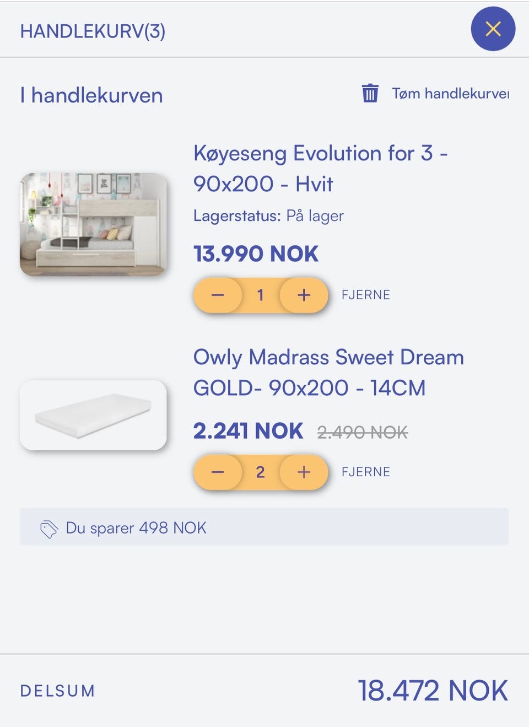Screen dimensions: 529x727
Task: Select the quantity value 1 for Køyeseng
Action: 261,295
